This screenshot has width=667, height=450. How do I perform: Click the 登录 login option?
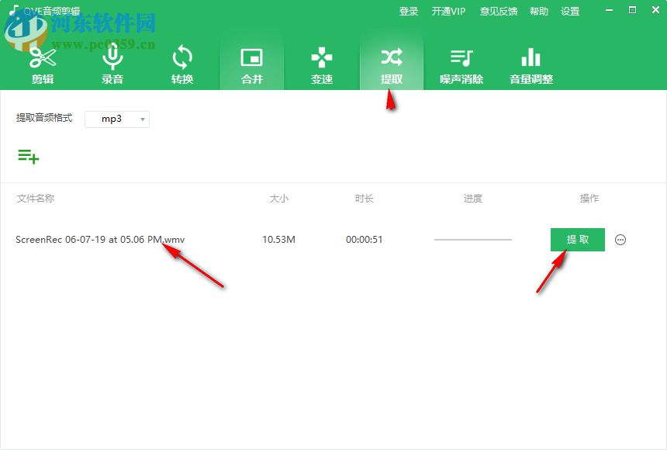click(408, 11)
